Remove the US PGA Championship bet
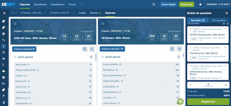 225,29
